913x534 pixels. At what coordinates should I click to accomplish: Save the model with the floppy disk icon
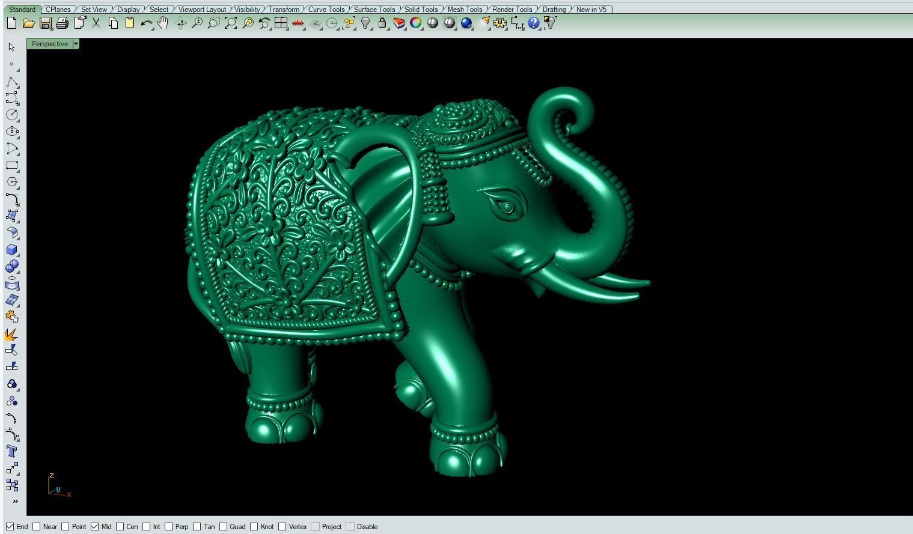point(45,23)
